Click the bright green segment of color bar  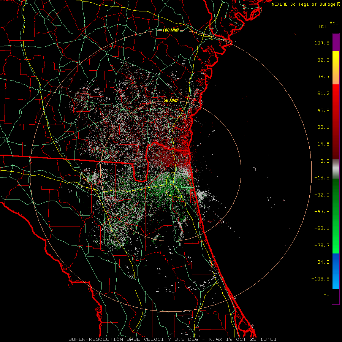click(336, 216)
